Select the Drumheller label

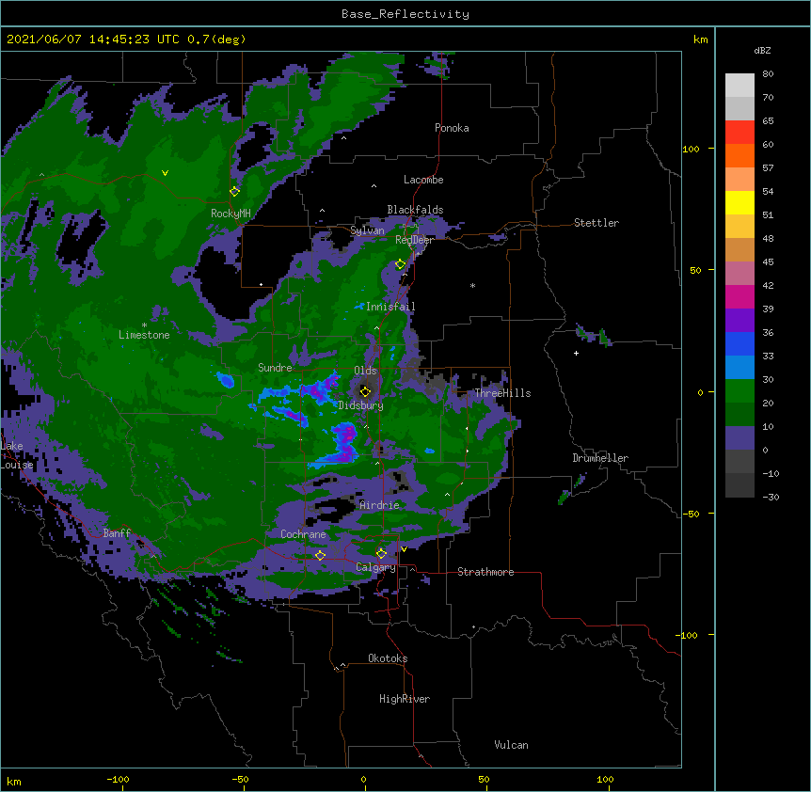pyautogui.click(x=600, y=458)
